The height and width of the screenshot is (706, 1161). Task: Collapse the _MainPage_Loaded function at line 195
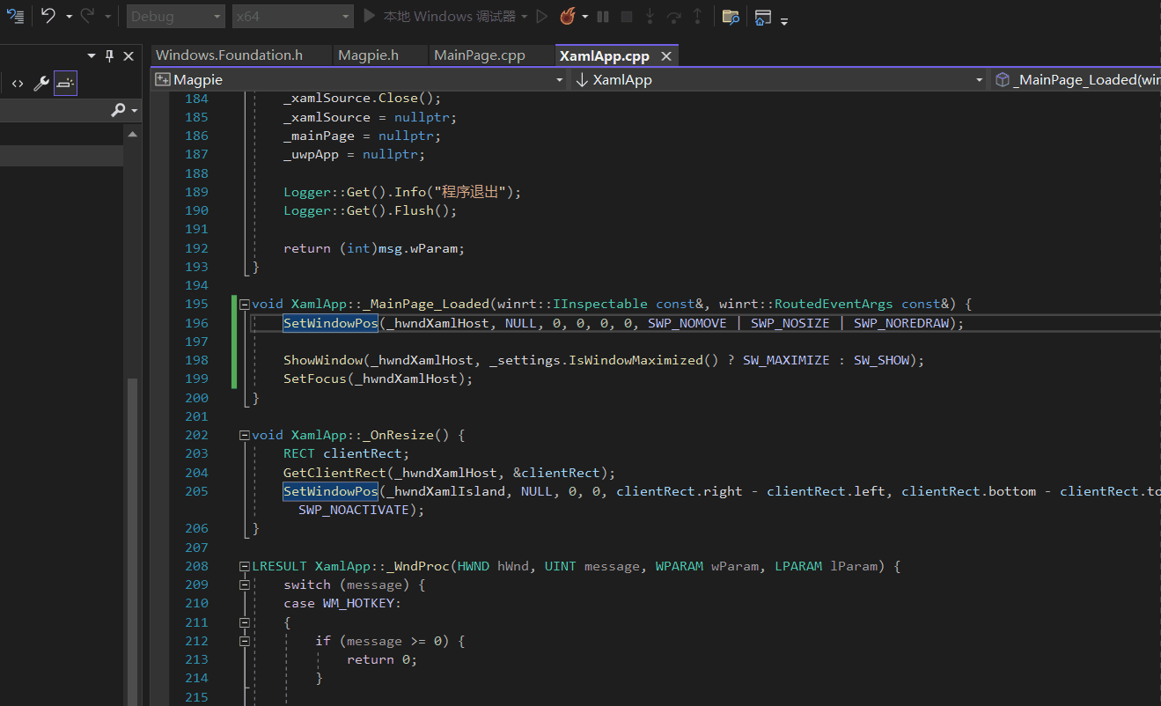245,305
